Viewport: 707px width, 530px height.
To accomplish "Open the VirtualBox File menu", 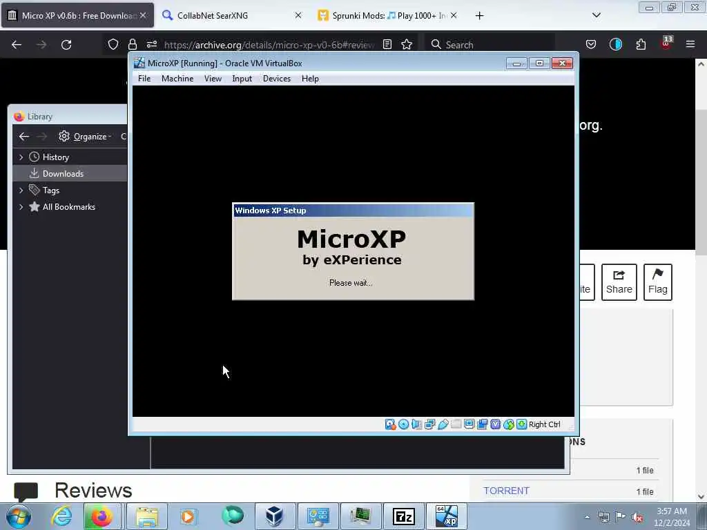I will click(x=144, y=79).
